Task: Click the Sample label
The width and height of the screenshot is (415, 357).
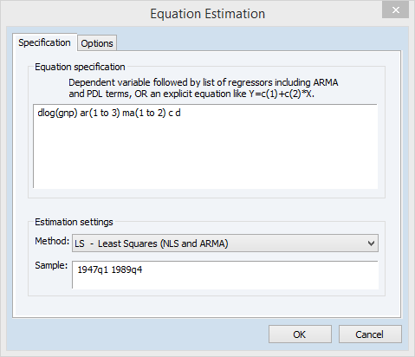Action: click(51, 265)
